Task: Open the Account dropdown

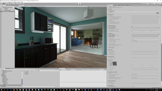Action: (147, 4)
